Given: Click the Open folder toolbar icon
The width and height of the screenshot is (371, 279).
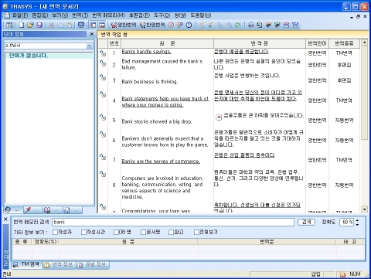Looking at the screenshot, I should tap(30, 25).
